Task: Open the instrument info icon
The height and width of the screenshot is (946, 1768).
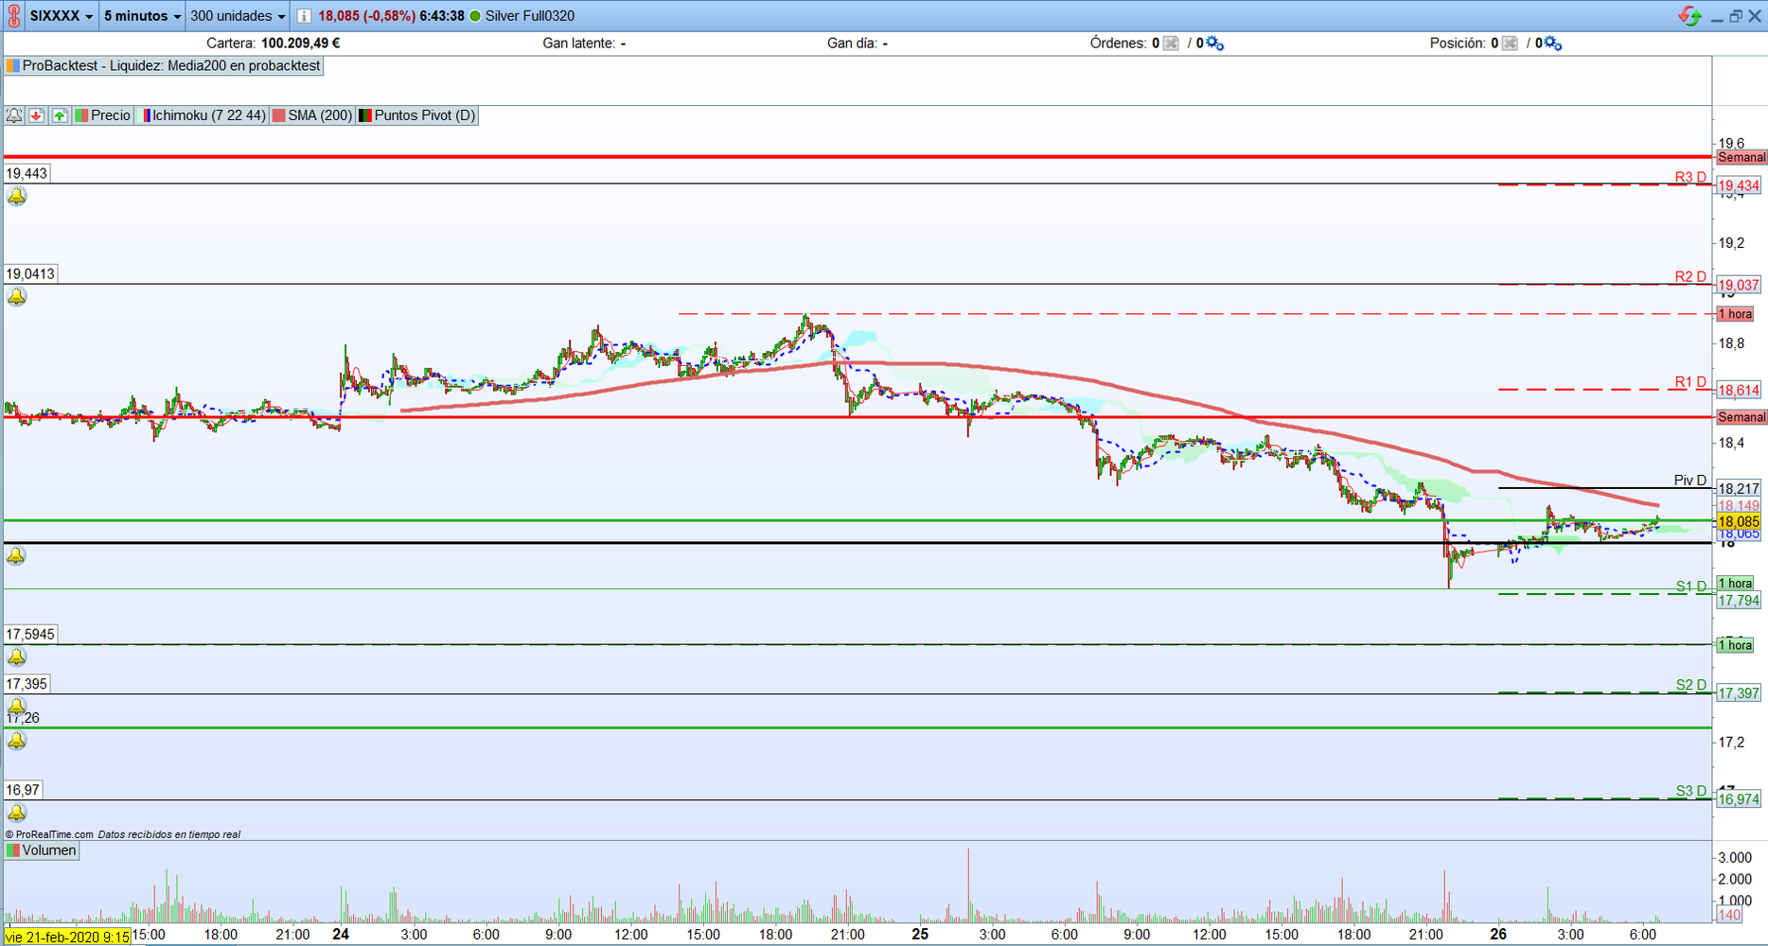Action: pyautogui.click(x=304, y=16)
